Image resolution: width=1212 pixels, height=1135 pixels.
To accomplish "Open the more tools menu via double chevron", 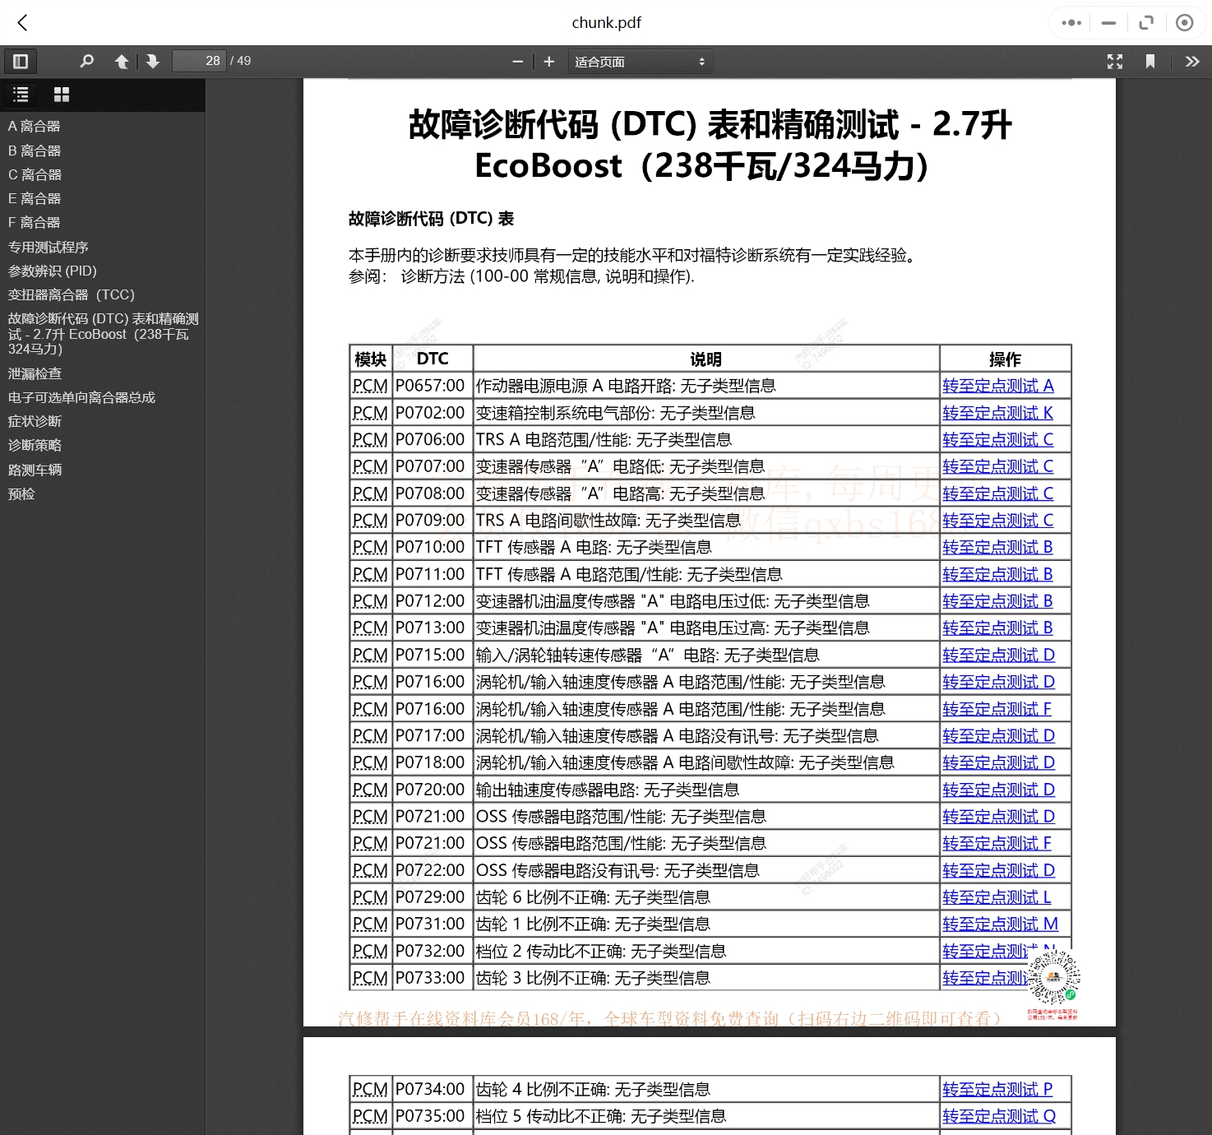I will pyautogui.click(x=1192, y=61).
